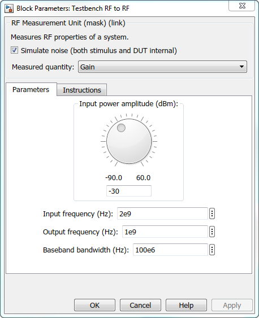Click the Simulink block icon in title bar
This screenshot has height=318, width=259.
pyautogui.click(x=10, y=8)
